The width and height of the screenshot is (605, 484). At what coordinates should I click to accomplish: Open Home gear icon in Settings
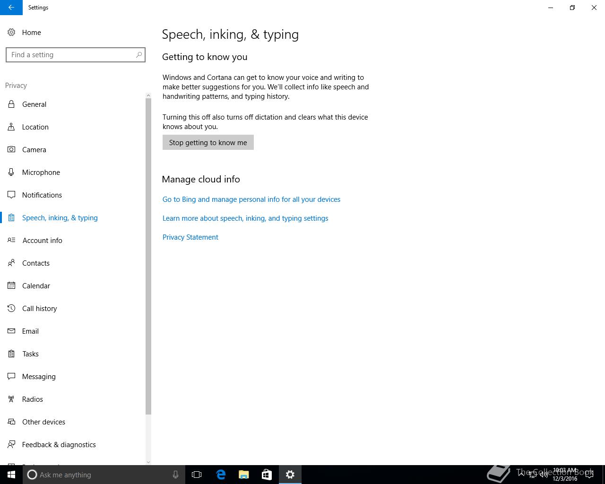(11, 32)
